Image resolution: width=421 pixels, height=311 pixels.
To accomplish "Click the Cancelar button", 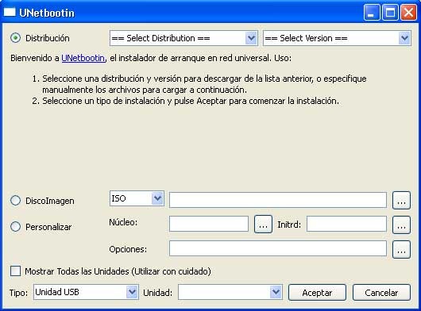I will coord(381,293).
